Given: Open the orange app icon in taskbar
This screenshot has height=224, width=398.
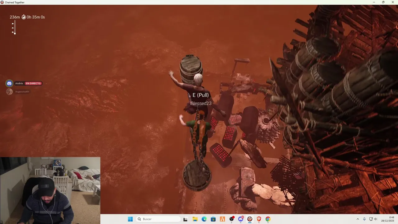Looking at the screenshot, I should [x=222, y=219].
